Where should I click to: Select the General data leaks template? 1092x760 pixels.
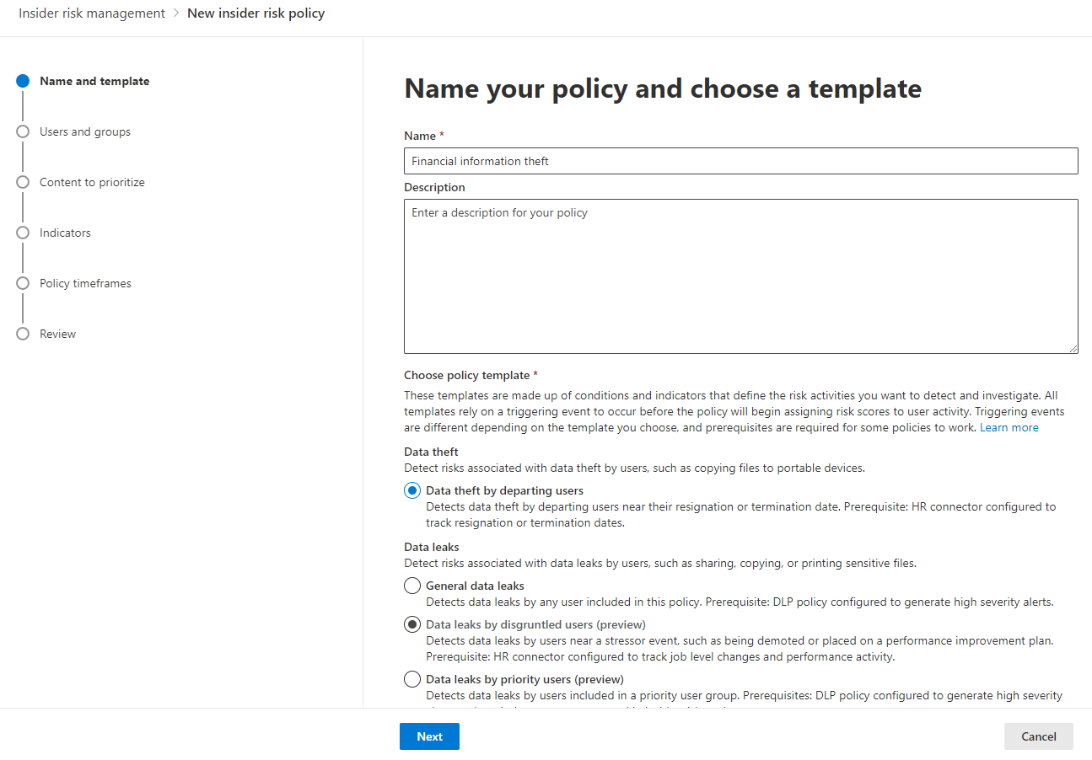(412, 585)
